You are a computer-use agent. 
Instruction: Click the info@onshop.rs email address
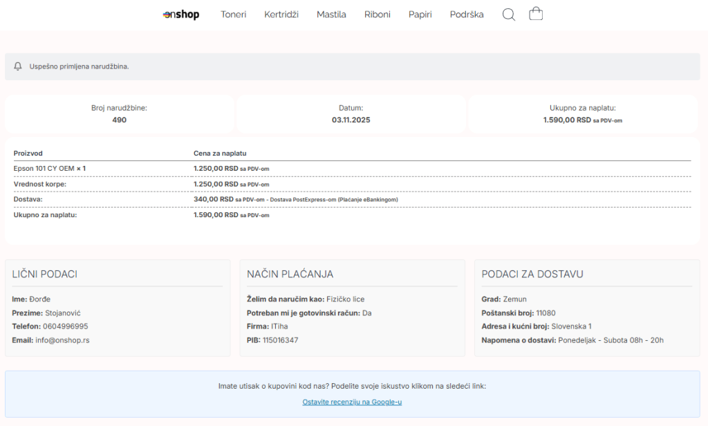[62, 340]
